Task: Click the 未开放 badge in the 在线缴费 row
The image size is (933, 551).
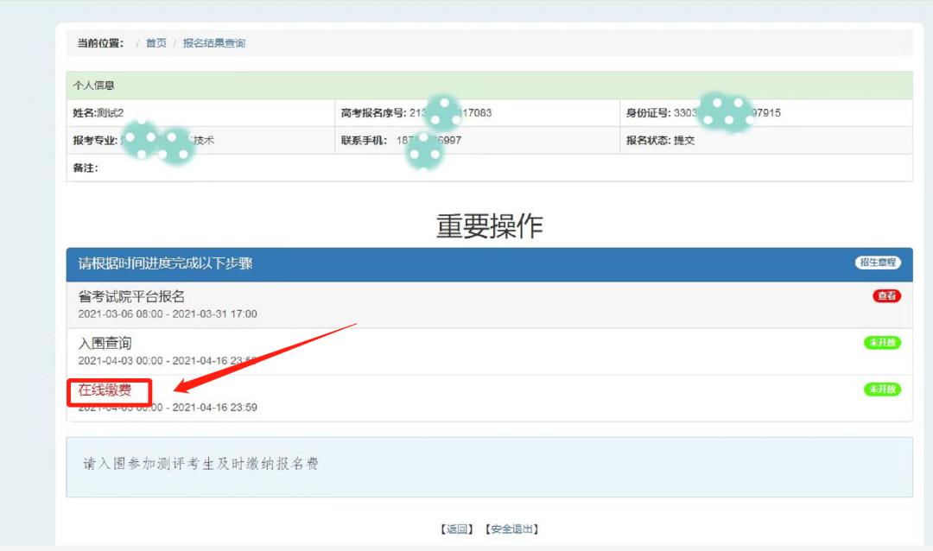Action: coord(882,389)
